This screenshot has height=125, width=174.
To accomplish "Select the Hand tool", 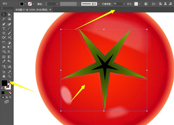I will [4, 76].
